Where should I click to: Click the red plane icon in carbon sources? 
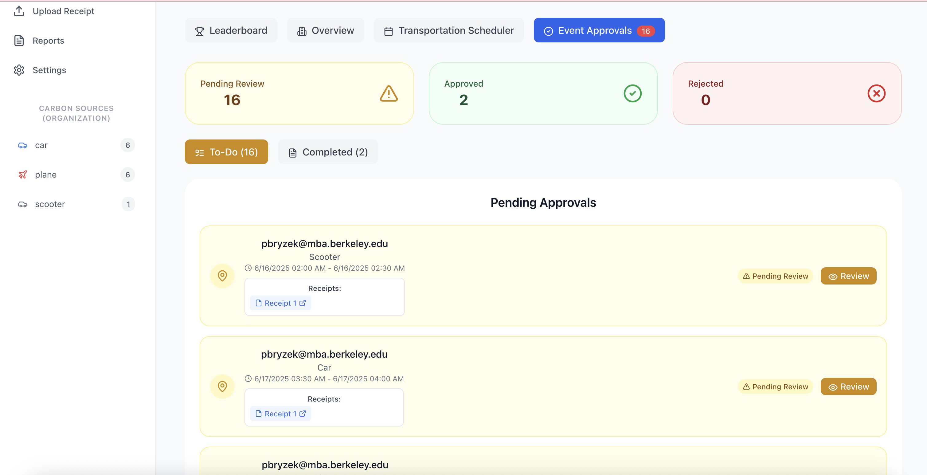23,175
